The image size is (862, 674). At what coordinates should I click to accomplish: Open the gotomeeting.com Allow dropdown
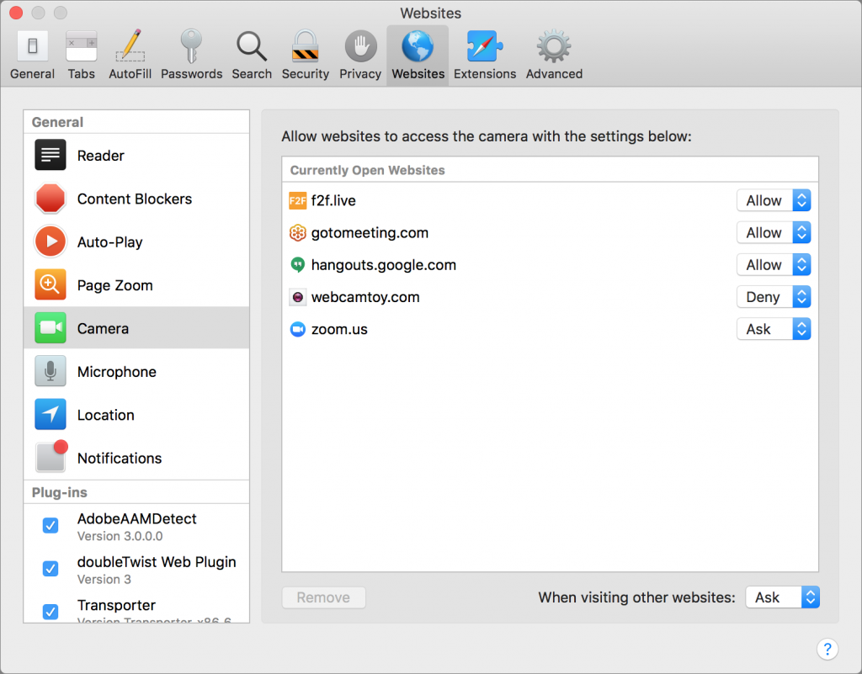(774, 233)
